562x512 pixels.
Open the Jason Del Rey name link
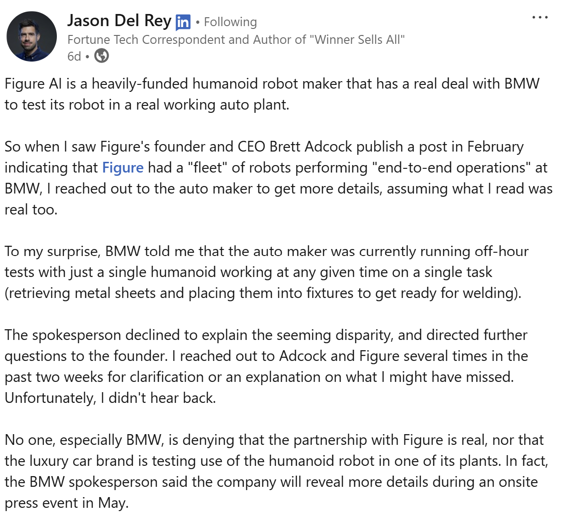pyautogui.click(x=119, y=21)
